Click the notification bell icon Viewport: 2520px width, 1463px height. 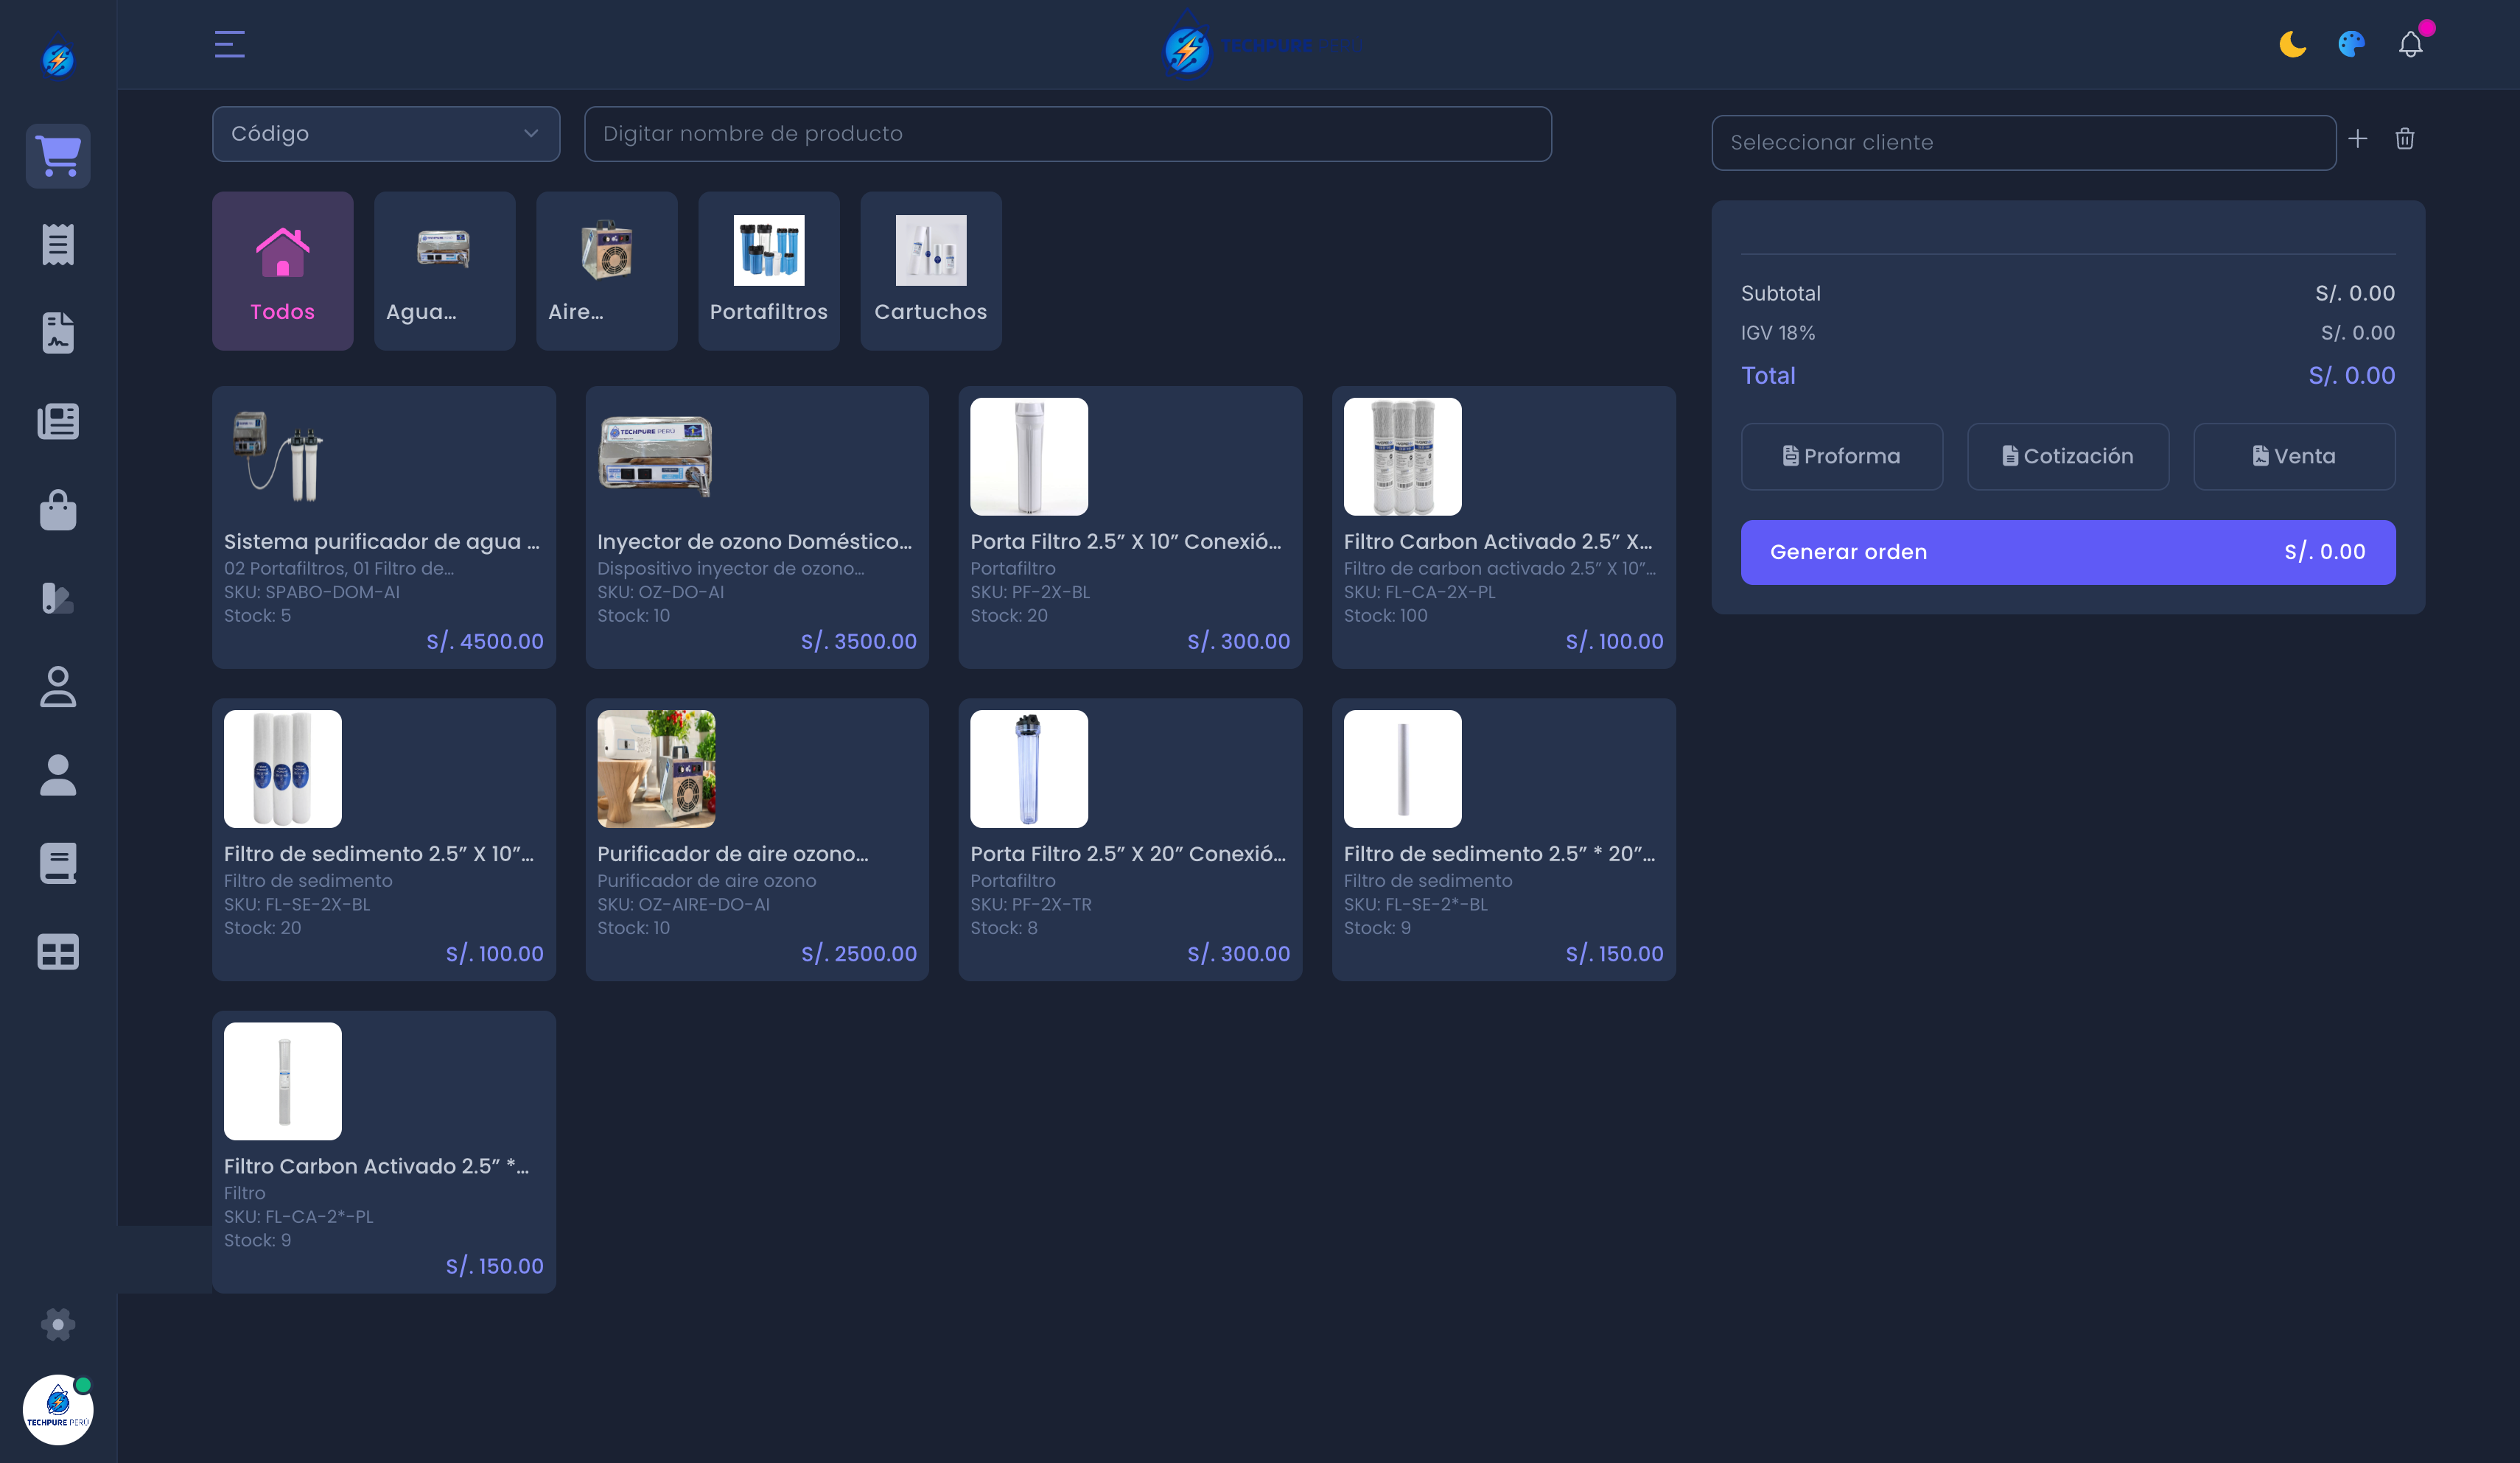coord(2410,45)
